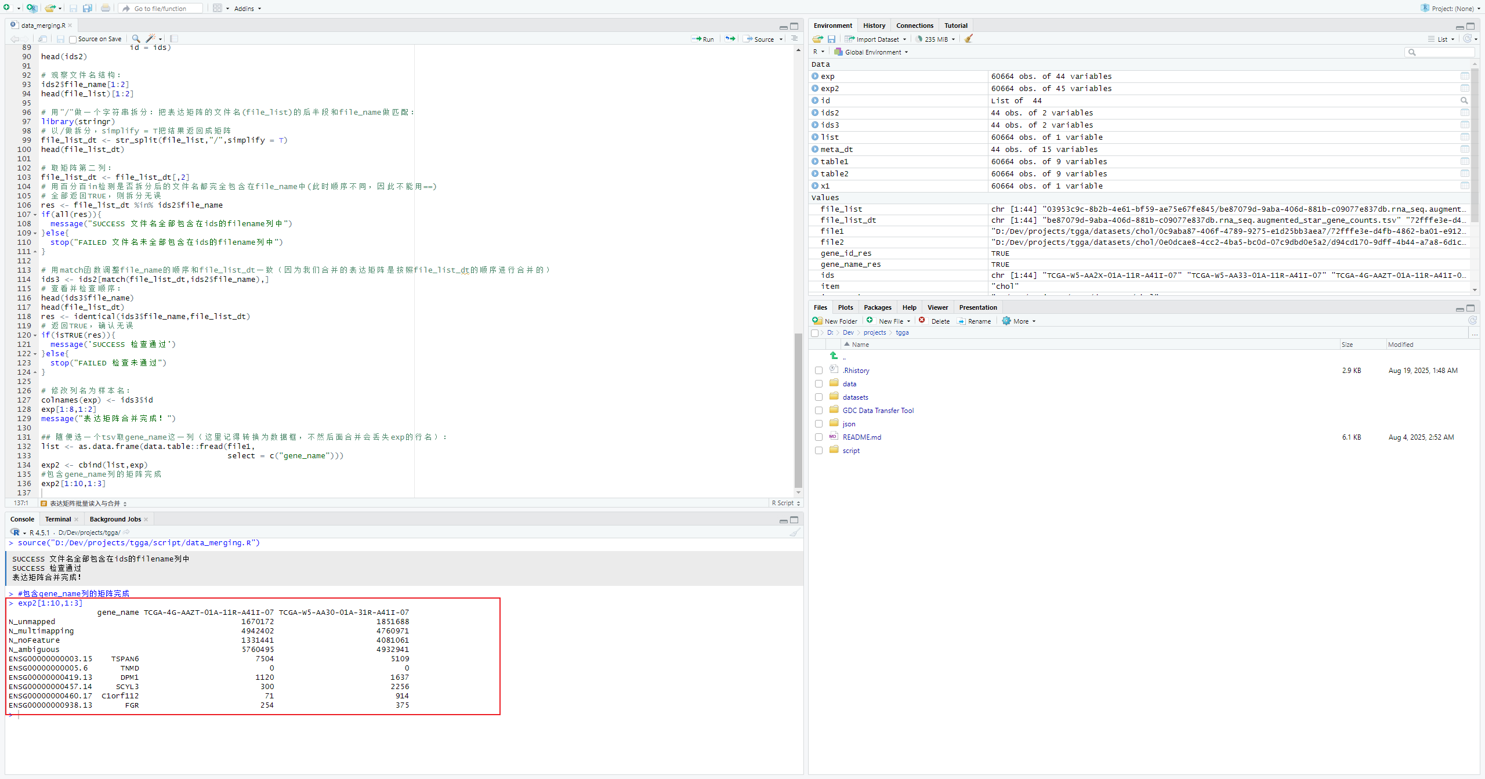This screenshot has width=1485, height=779.
Task: Open the ellipsis go-to-directory button
Action: 1474,333
